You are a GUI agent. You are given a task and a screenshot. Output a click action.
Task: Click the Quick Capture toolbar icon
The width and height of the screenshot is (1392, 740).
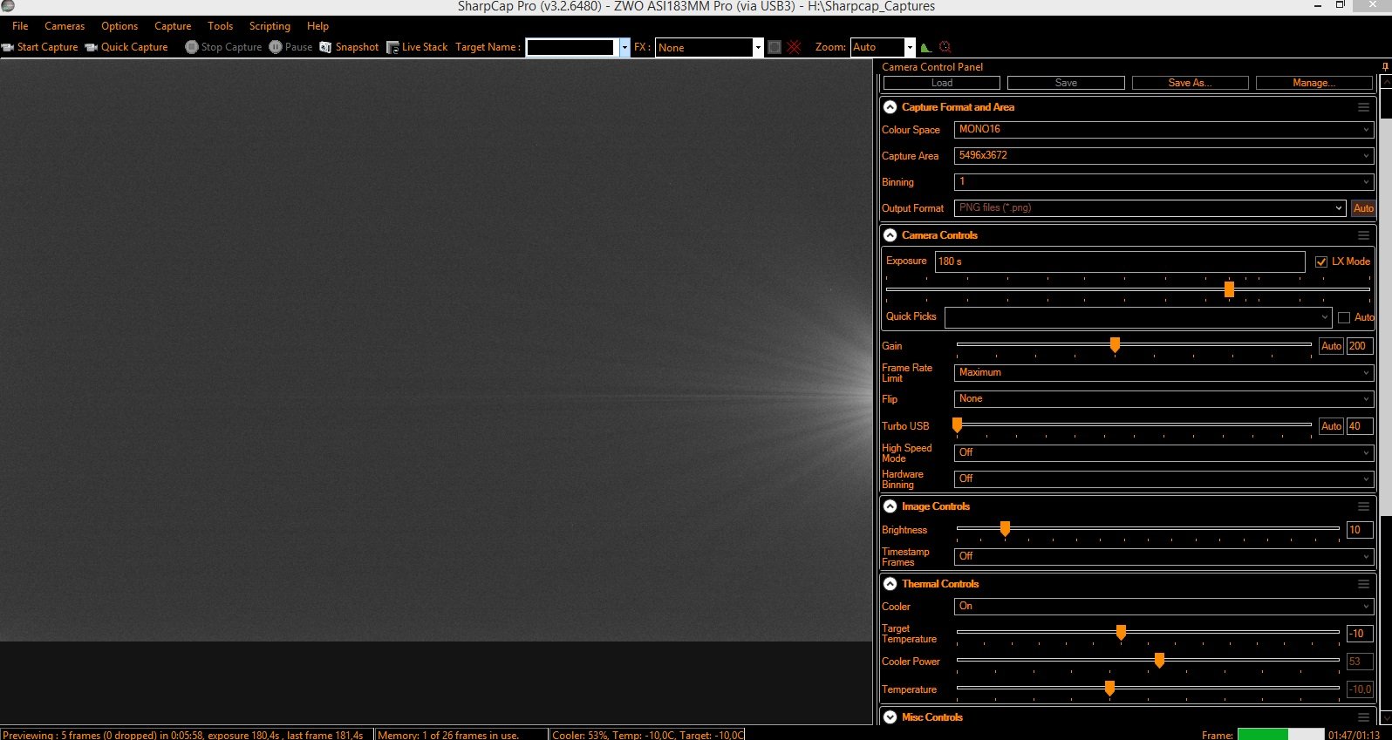pos(91,48)
